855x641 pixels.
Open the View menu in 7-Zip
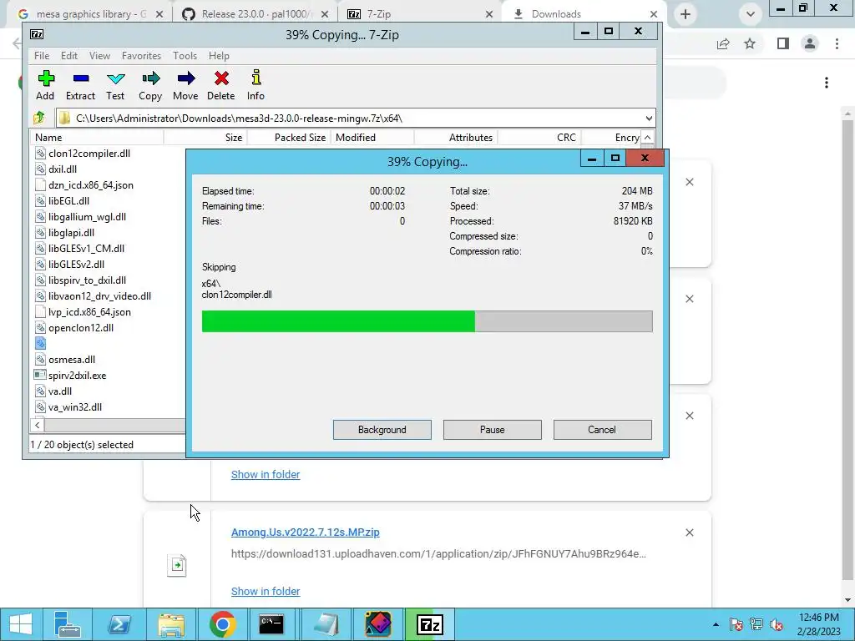coord(100,56)
